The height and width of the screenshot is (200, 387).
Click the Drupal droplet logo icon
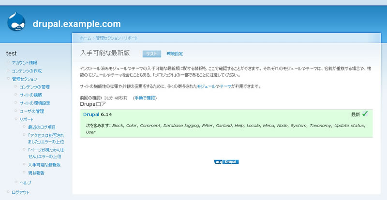[x=16, y=21]
